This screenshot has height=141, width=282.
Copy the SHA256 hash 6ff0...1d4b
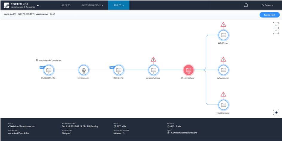168,126
